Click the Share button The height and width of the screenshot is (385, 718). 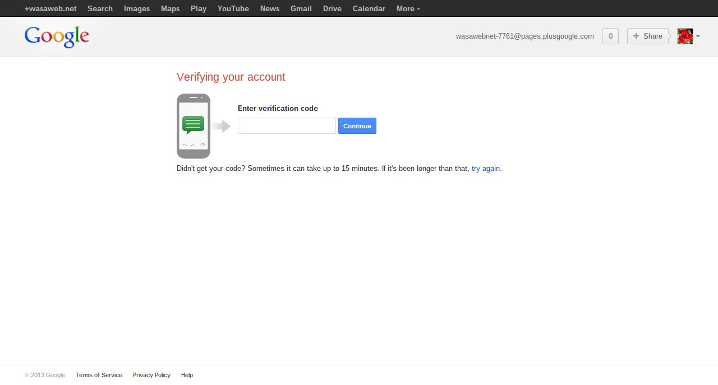[x=648, y=36]
